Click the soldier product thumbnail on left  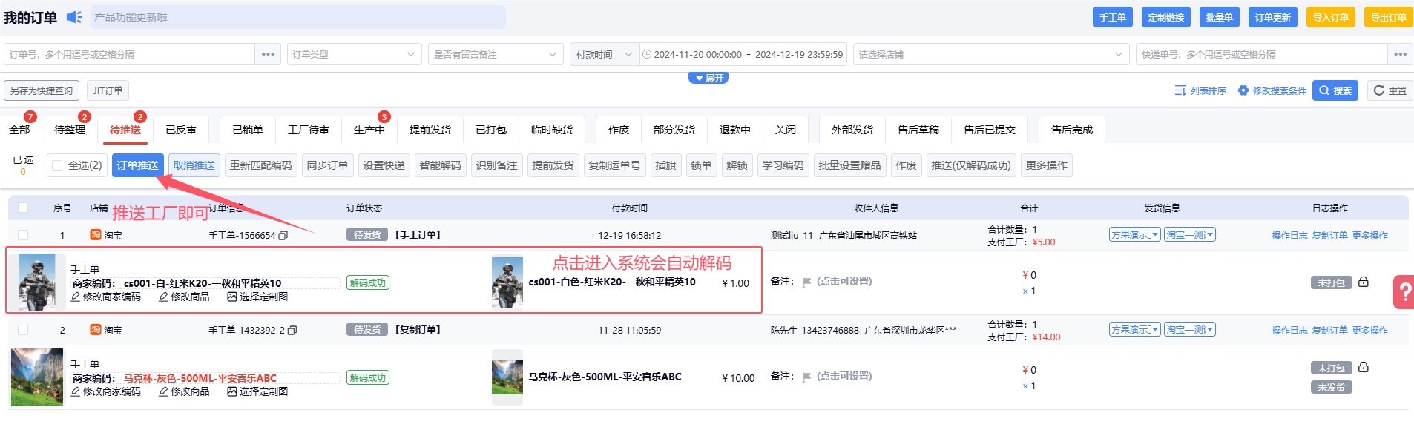pos(37,282)
